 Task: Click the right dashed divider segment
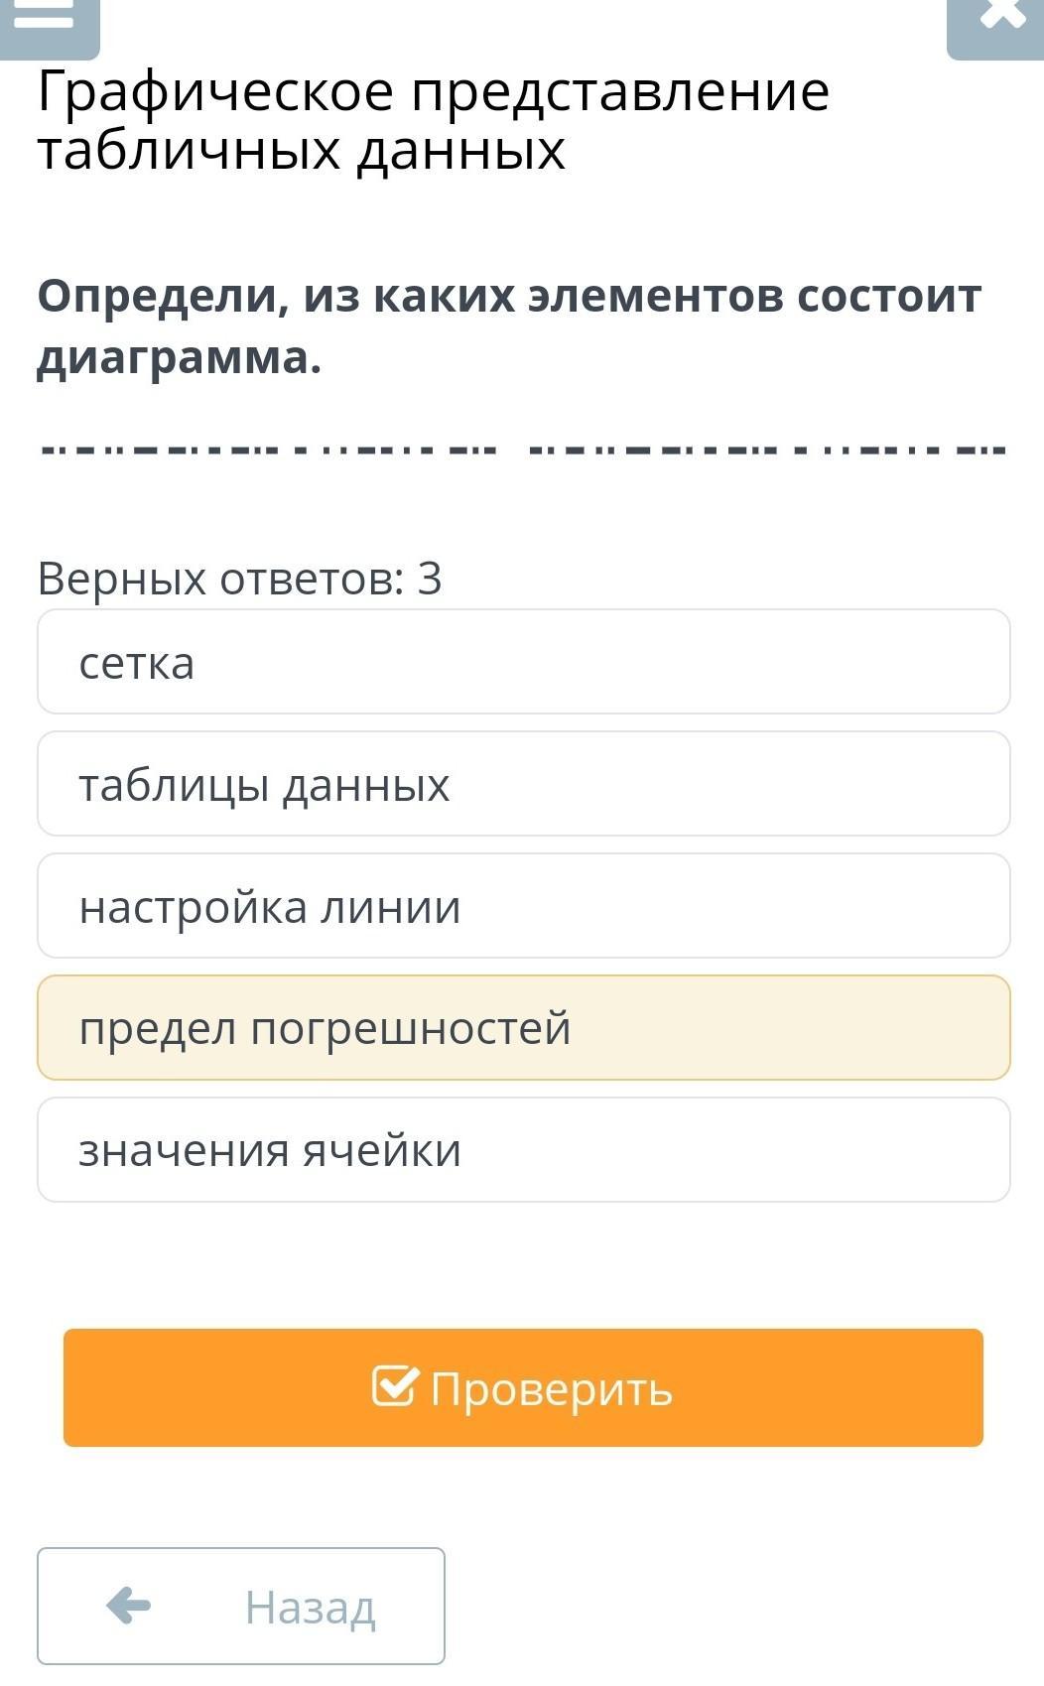[768, 450]
